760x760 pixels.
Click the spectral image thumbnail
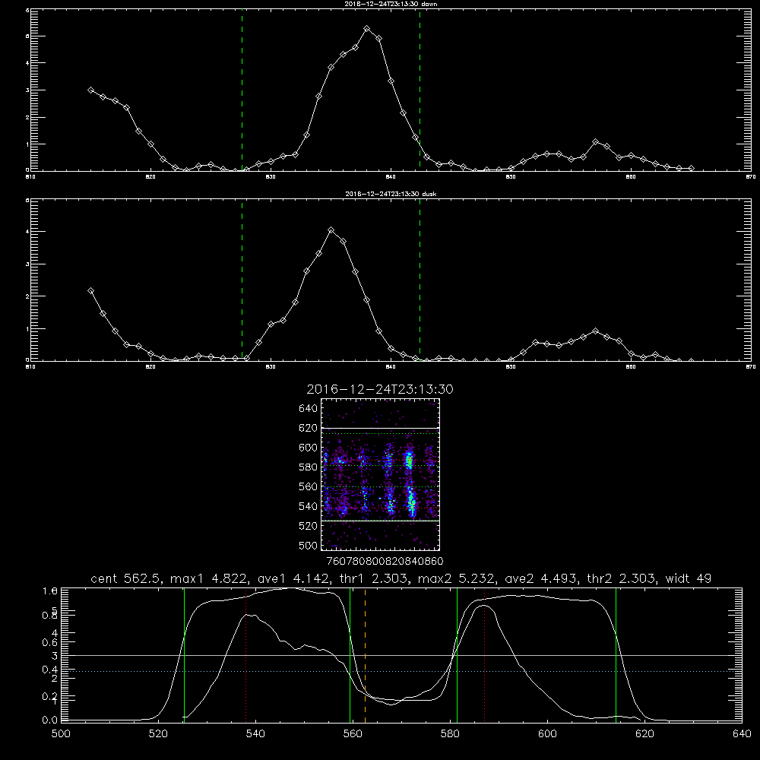click(x=380, y=474)
